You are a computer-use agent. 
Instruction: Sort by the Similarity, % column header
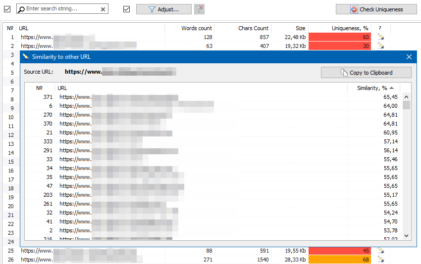pos(373,88)
